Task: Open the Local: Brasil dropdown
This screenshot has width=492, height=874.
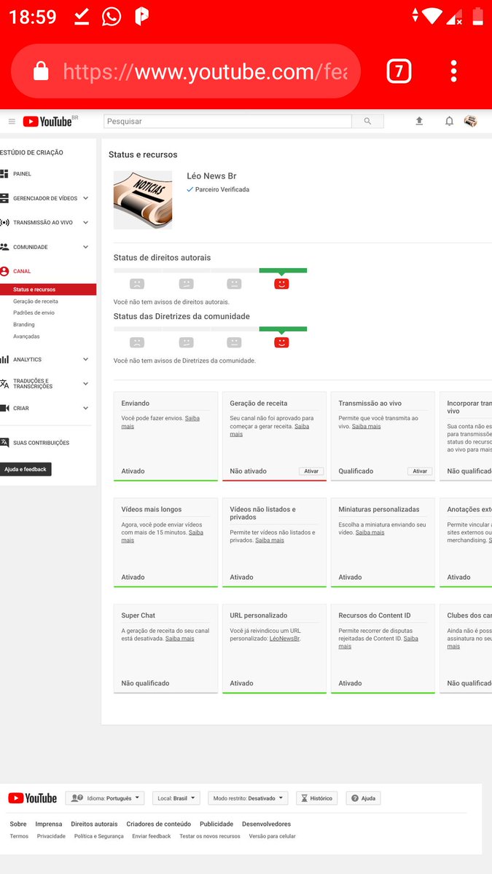Action: coord(176,798)
